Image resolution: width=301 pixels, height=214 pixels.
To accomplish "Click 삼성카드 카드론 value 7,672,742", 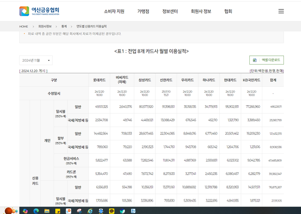I will coord(147,174).
